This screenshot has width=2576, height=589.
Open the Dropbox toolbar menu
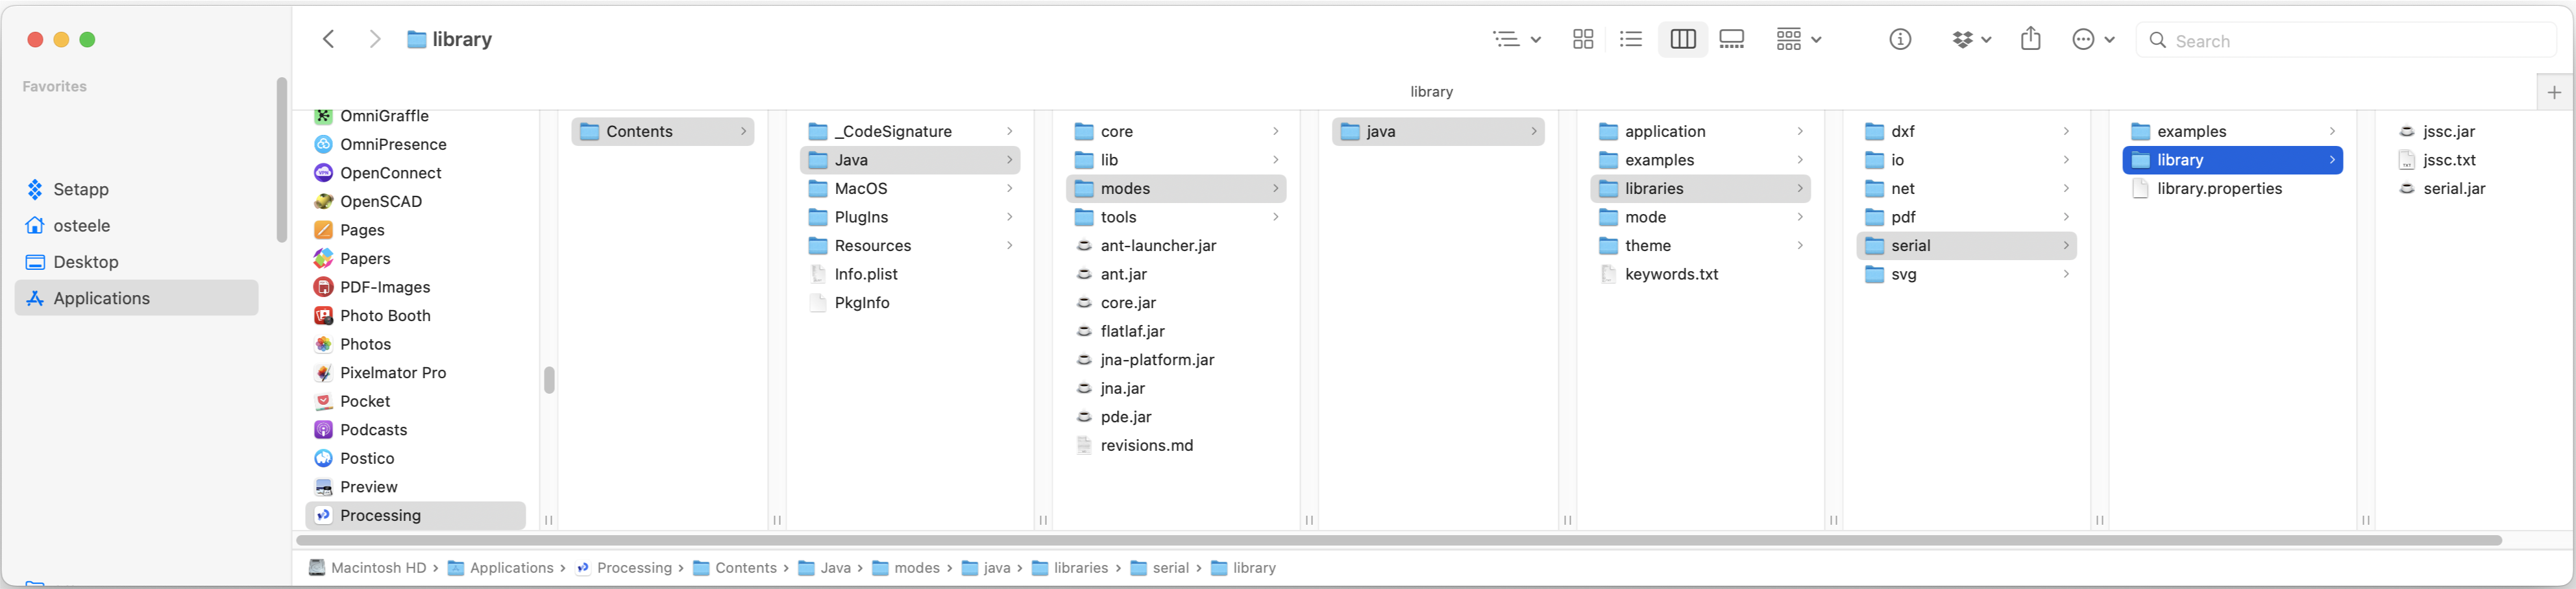click(1971, 39)
